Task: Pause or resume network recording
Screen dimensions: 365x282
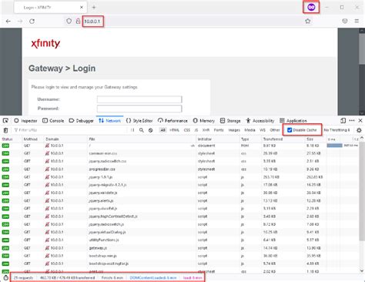Action: coord(132,130)
